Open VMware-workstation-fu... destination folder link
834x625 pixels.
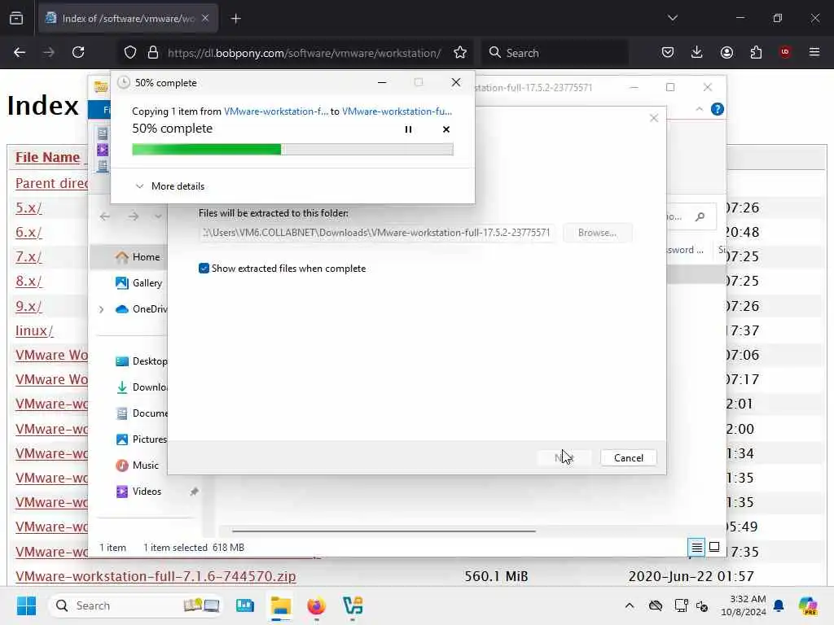[x=397, y=111]
